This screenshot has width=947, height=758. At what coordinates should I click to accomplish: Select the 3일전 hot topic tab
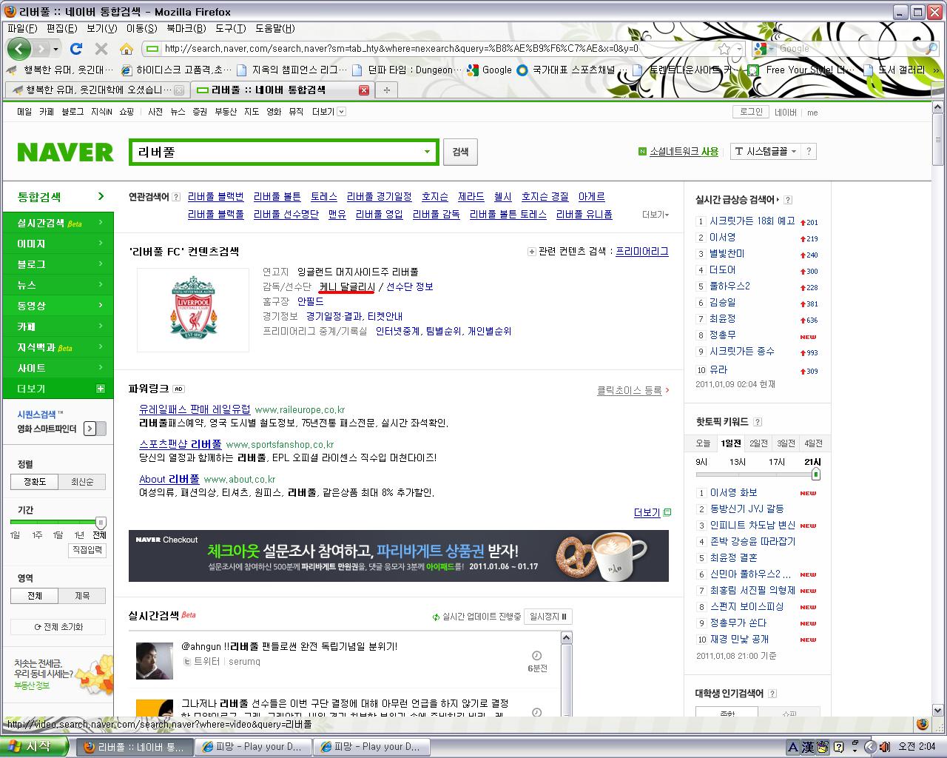pyautogui.click(x=786, y=443)
